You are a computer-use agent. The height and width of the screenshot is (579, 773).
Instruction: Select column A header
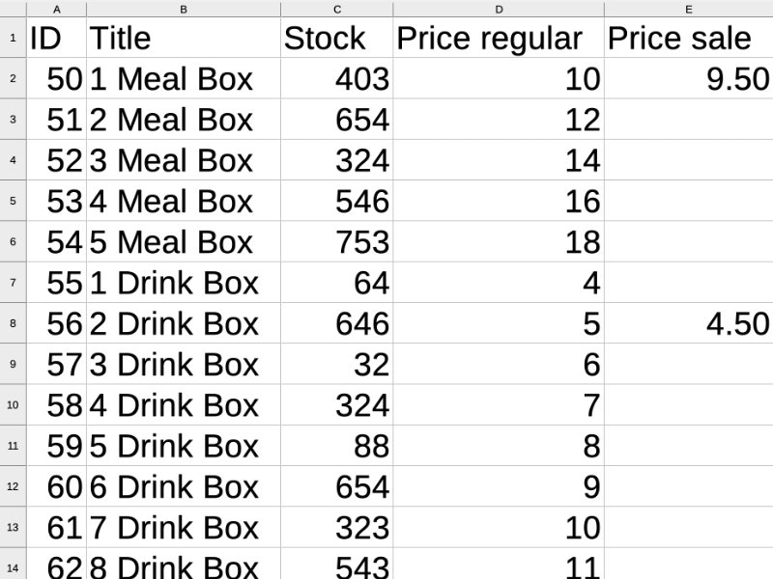[57, 9]
